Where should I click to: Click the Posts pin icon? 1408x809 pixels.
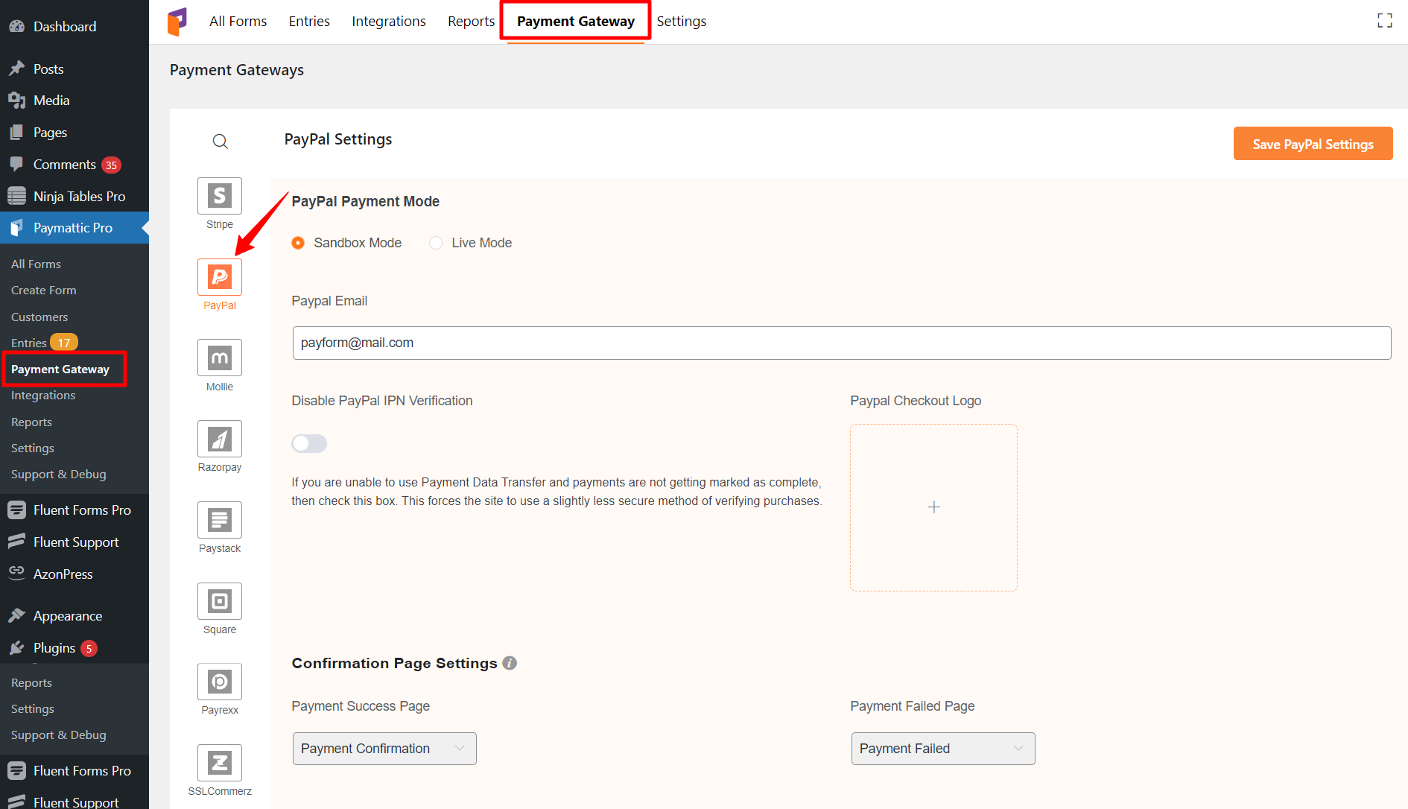point(16,69)
